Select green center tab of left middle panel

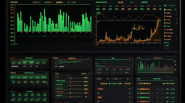point(29,73)
